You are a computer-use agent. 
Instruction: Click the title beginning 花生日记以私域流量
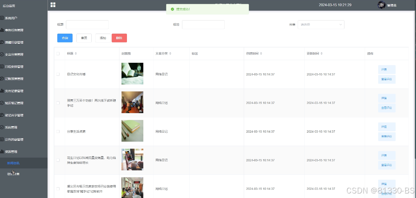[91, 160]
